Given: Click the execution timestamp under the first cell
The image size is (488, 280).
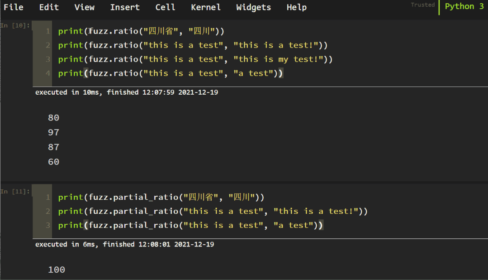Looking at the screenshot, I should click(127, 92).
